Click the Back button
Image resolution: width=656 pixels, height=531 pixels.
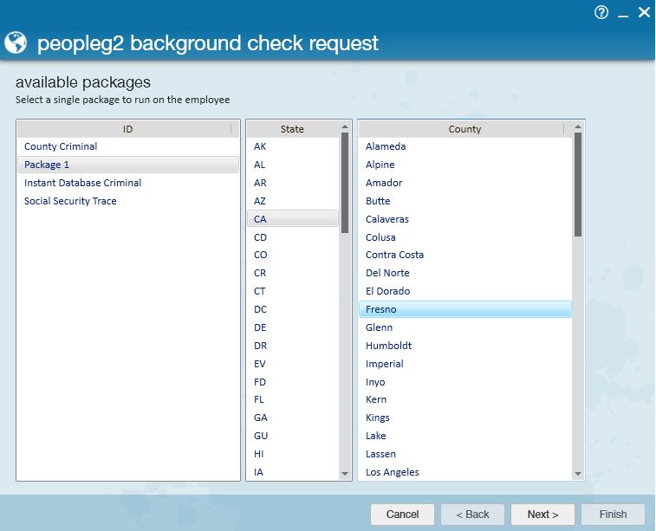coord(472,515)
